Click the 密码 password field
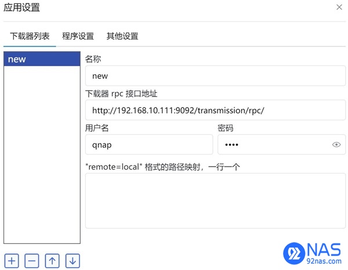Screen dimensions: 348x270 [281, 145]
